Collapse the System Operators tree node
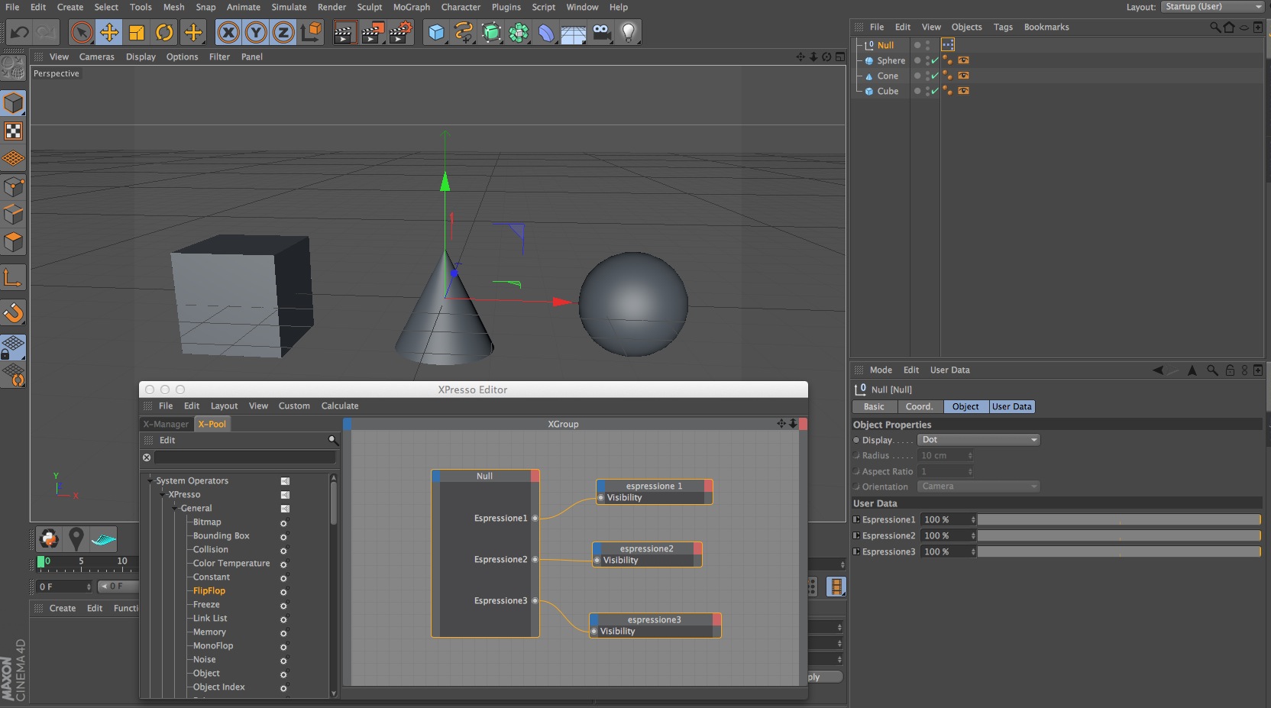The height and width of the screenshot is (708, 1271). pyautogui.click(x=150, y=480)
